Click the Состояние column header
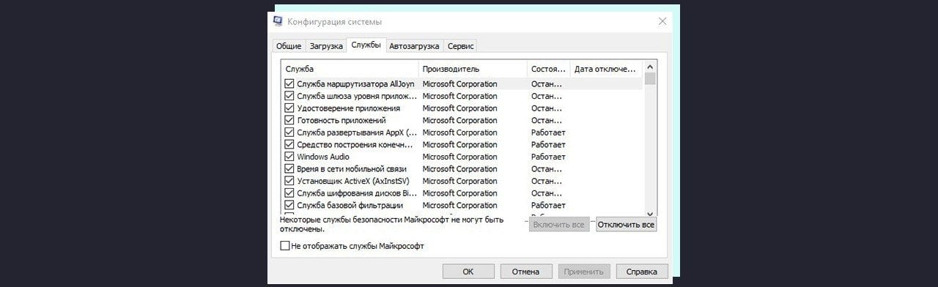938x287 pixels. 549,69
